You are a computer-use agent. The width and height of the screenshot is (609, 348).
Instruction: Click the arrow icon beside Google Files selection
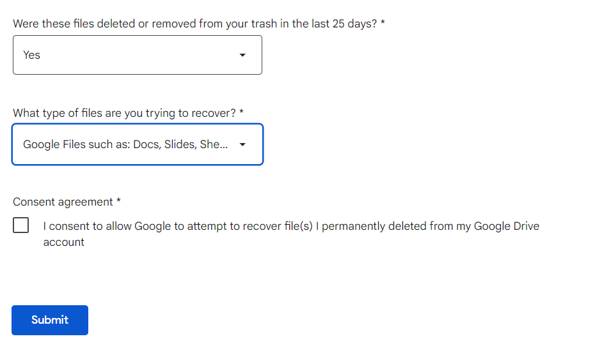(x=242, y=145)
